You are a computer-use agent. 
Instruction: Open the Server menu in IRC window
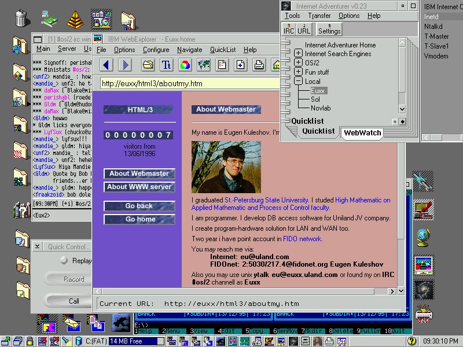coord(67,49)
